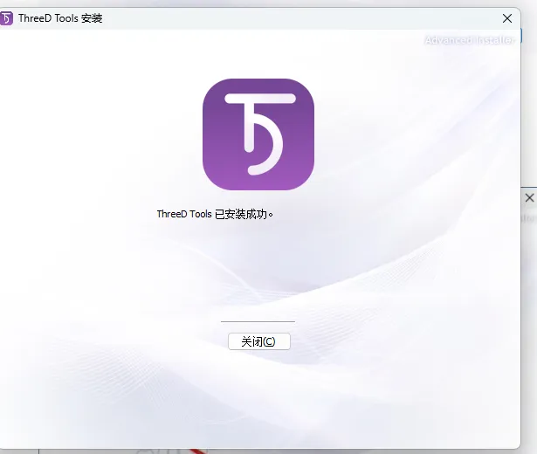
Task: Close the ThreeD Tools 安装 window
Action: [507, 18]
